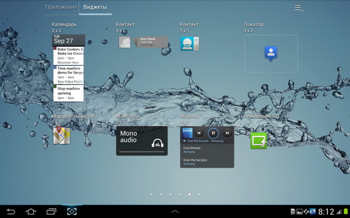This screenshot has width=350, height=218.
Task: Open home screen via home icon
Action: click(x=31, y=212)
